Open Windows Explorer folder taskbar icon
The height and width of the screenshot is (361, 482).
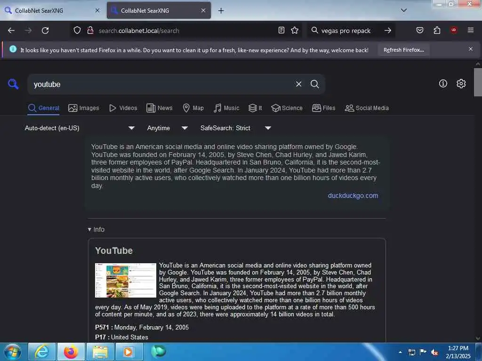point(100,352)
